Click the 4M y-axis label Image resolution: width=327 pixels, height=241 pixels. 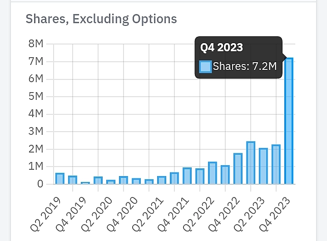tap(35, 114)
